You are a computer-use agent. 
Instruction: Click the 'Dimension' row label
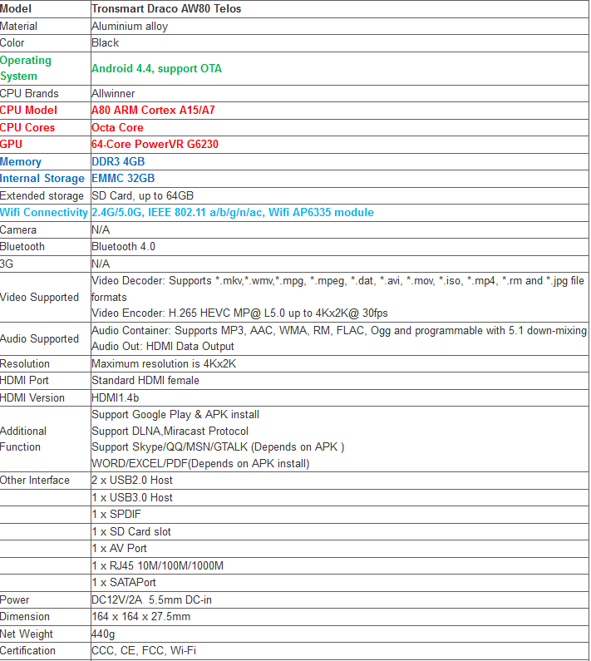tap(24, 617)
